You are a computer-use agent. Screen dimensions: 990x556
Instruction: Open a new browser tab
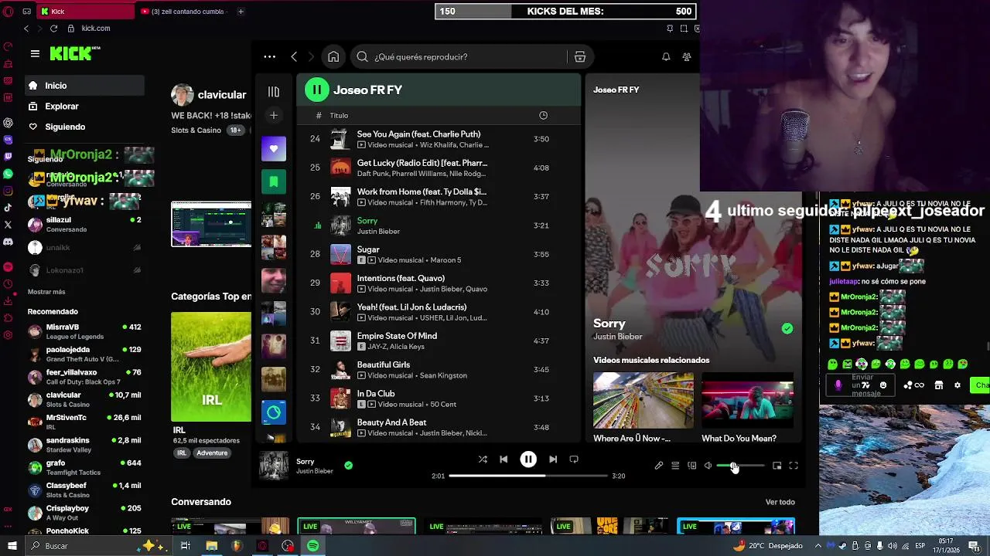(241, 12)
